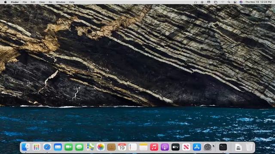Screen dimensions: 275x154
Task: Open the Apple TV app in Dock
Action: click(x=176, y=147)
